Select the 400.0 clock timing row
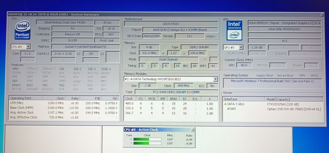 pyautogui.click(x=171, y=104)
